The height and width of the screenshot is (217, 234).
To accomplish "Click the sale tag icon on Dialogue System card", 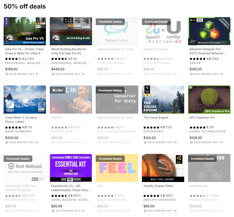I will click(x=99, y=74).
